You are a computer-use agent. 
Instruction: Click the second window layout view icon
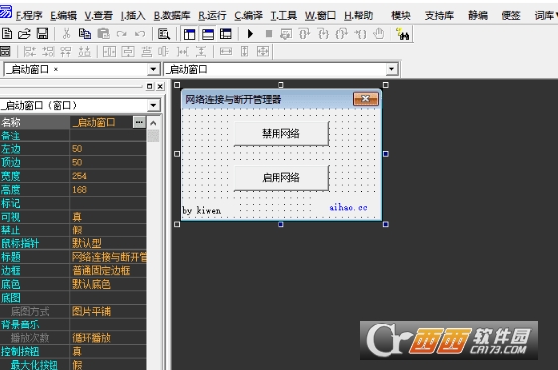point(208,34)
